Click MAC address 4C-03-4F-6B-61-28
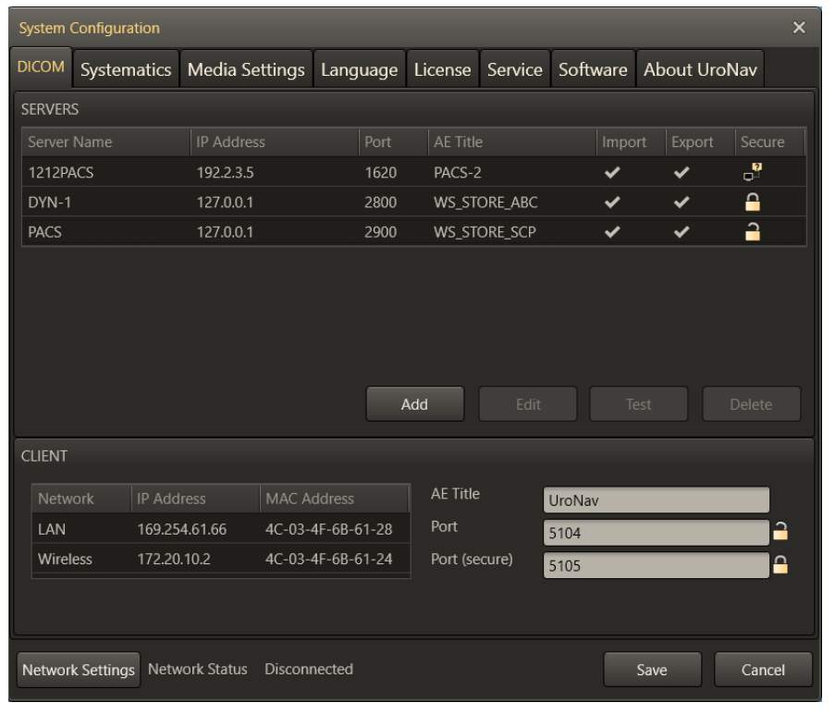 click(x=329, y=529)
